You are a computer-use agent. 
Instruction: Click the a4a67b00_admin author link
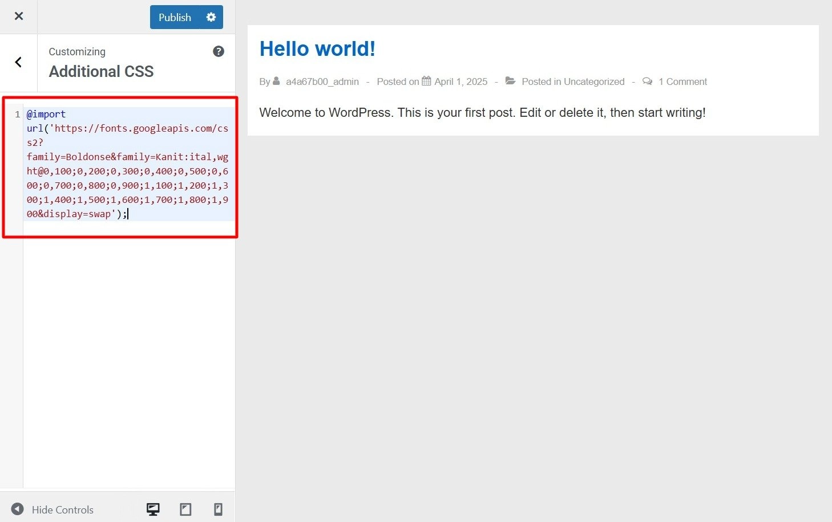[x=322, y=81]
